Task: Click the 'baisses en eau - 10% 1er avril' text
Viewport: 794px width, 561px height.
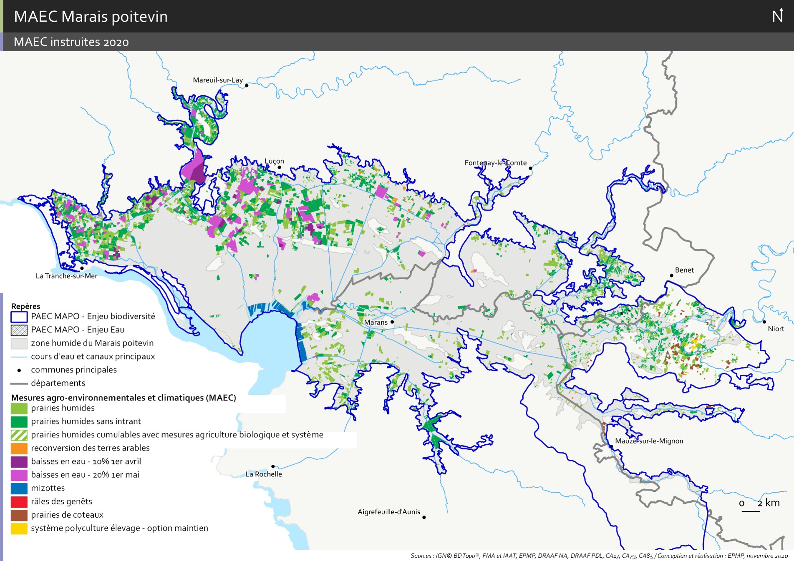Action: coord(86,461)
